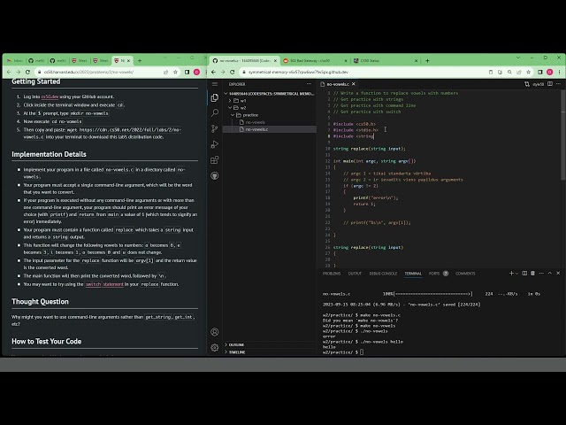566x425 pixels.
Task: Kill the terminal with the trash icon
Action: [532, 274]
